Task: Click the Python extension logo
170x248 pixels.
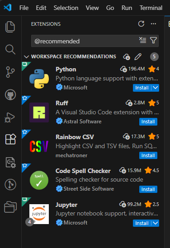Action: 39,79
